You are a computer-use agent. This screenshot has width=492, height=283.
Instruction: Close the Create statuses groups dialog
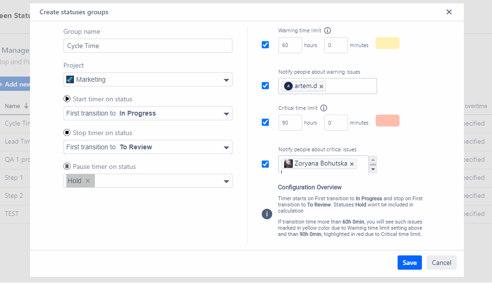point(449,12)
